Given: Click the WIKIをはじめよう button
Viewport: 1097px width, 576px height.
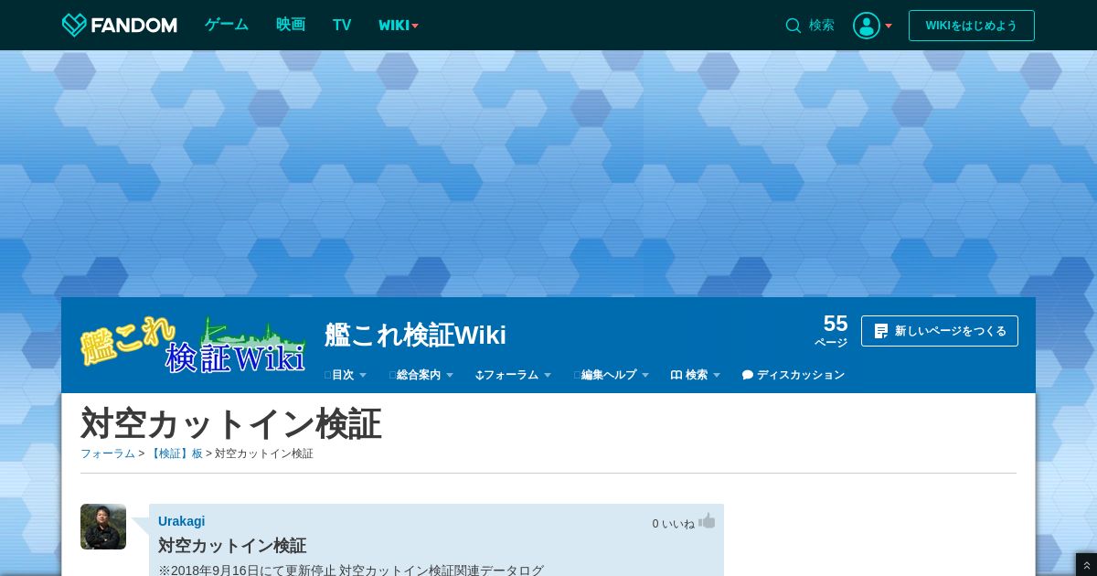Looking at the screenshot, I should point(972,26).
